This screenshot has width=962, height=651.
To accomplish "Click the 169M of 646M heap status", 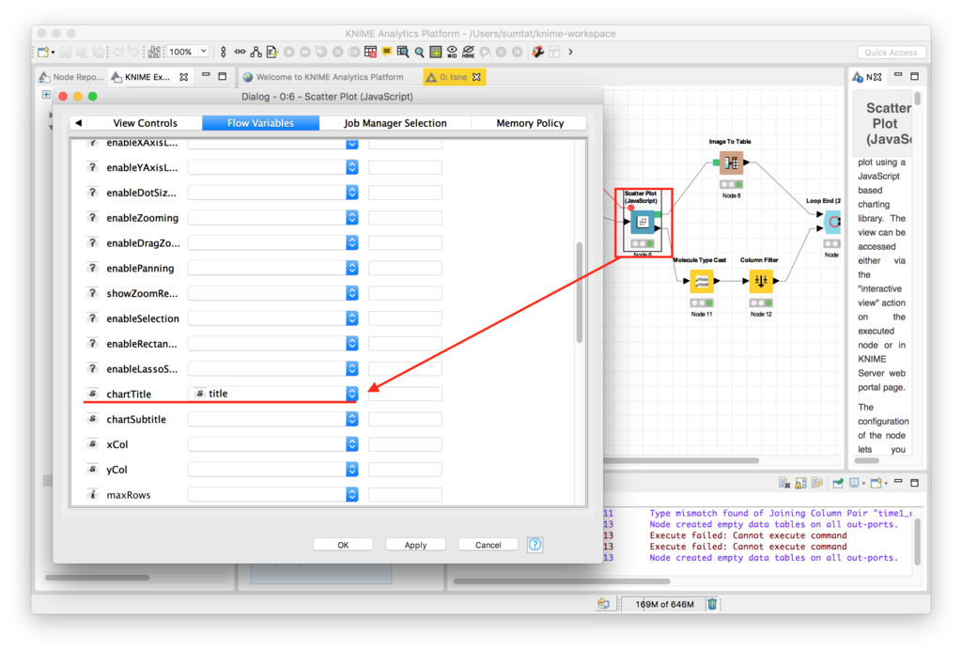I will pyautogui.click(x=664, y=604).
